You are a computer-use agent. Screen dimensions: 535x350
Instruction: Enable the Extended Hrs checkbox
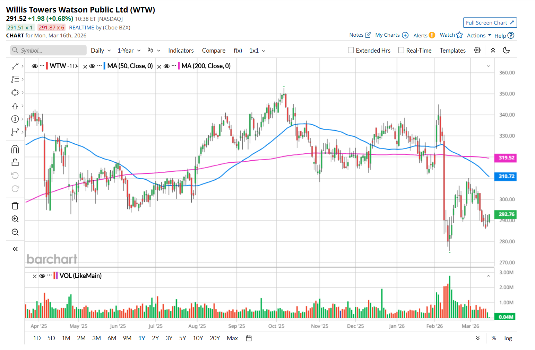point(351,50)
